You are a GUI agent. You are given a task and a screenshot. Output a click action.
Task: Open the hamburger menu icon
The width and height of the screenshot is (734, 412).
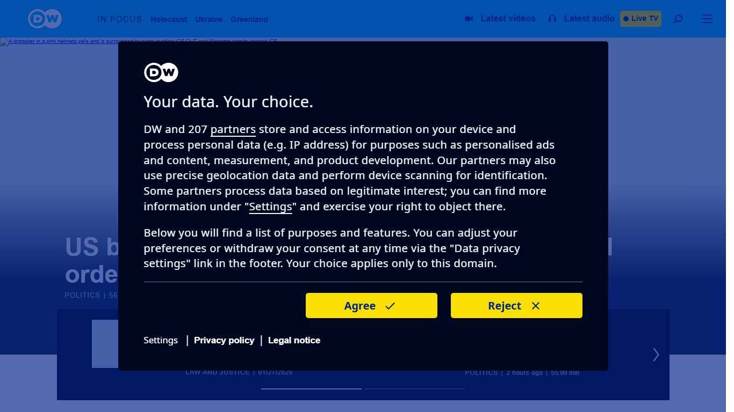click(707, 19)
